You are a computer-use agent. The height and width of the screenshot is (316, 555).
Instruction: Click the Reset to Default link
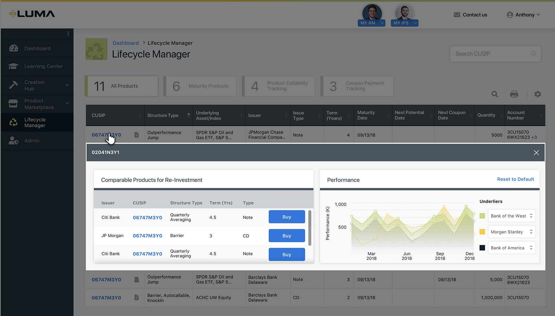coord(515,179)
